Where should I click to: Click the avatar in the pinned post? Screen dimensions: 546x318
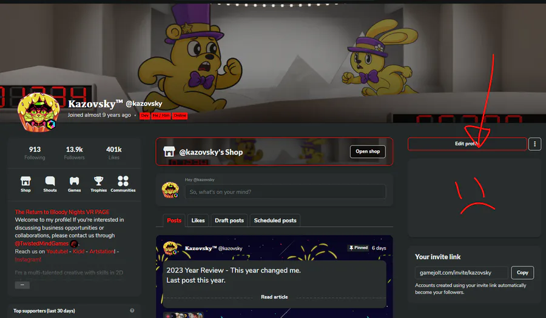click(170, 248)
